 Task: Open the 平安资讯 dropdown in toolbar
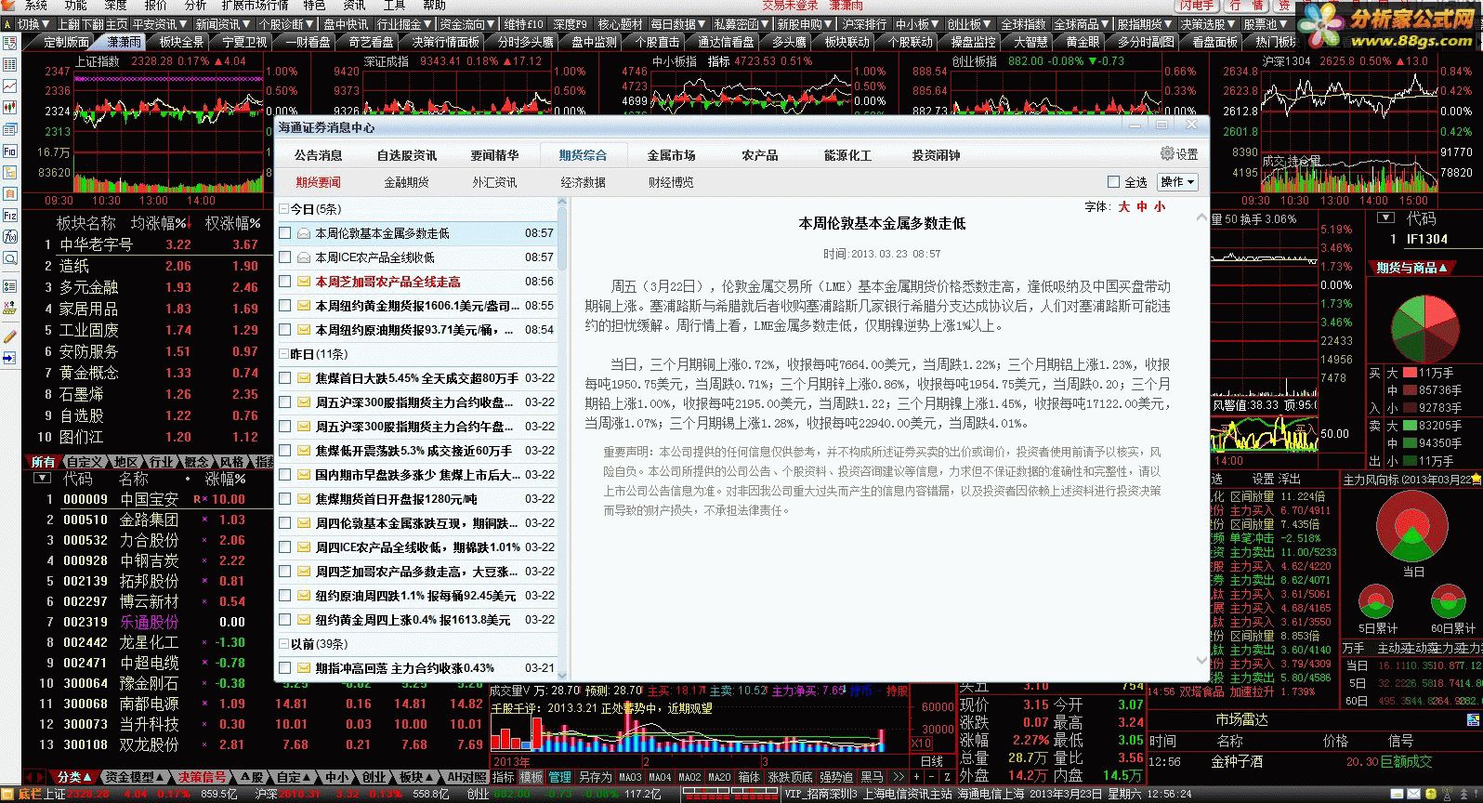coord(161,24)
